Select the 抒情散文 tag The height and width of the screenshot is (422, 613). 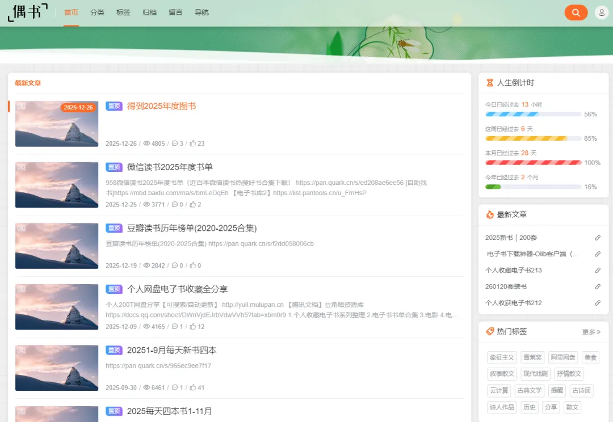pos(569,374)
